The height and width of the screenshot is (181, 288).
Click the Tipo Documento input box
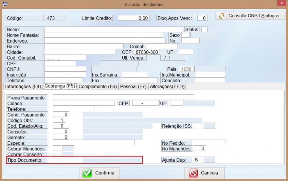pos(59,160)
